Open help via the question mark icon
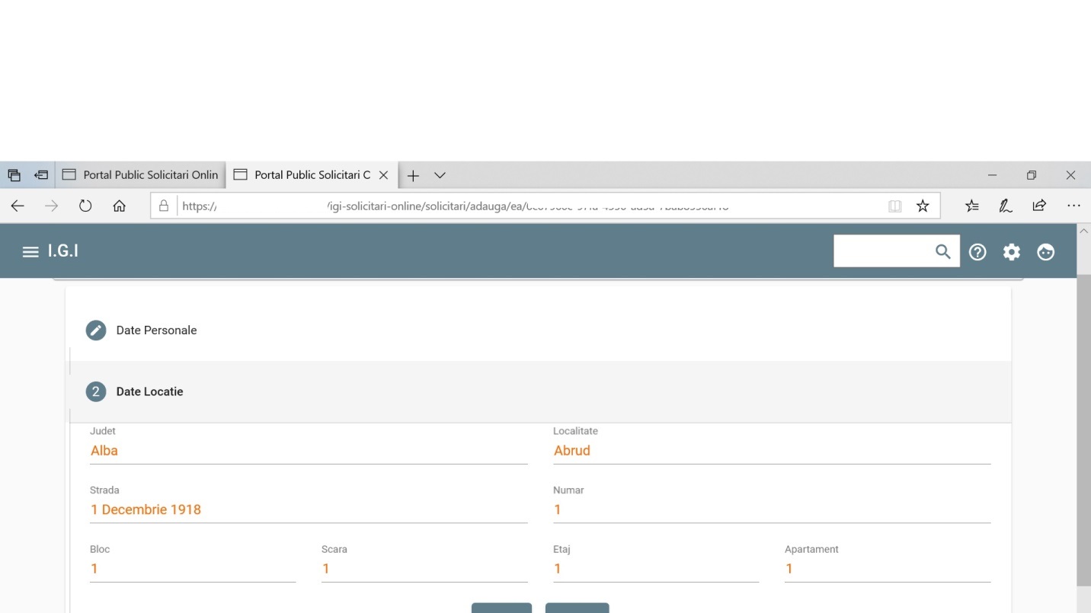Viewport: 1091px width, 613px height. (x=977, y=251)
